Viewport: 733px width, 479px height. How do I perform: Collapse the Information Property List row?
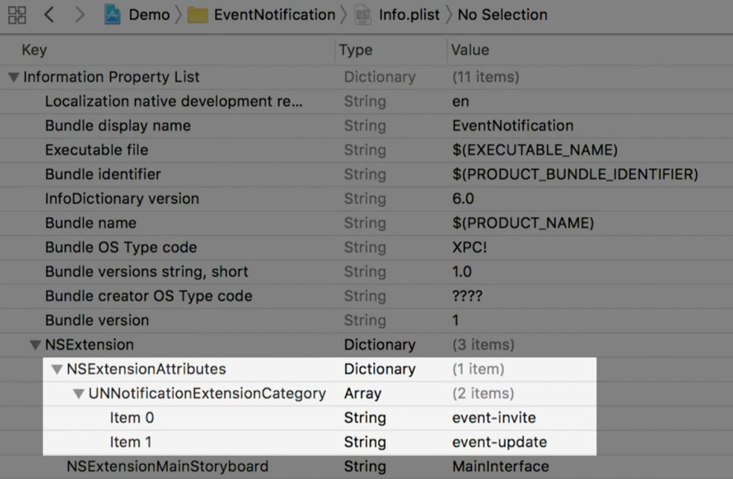coord(14,77)
